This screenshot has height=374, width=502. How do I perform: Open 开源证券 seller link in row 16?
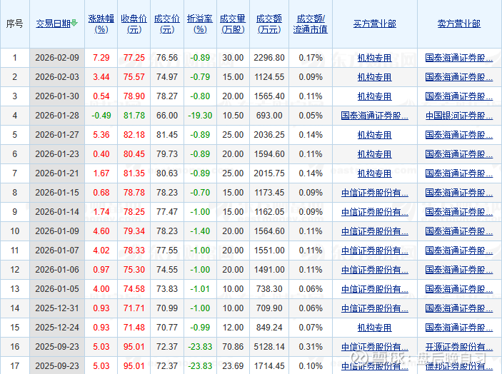click(x=458, y=347)
